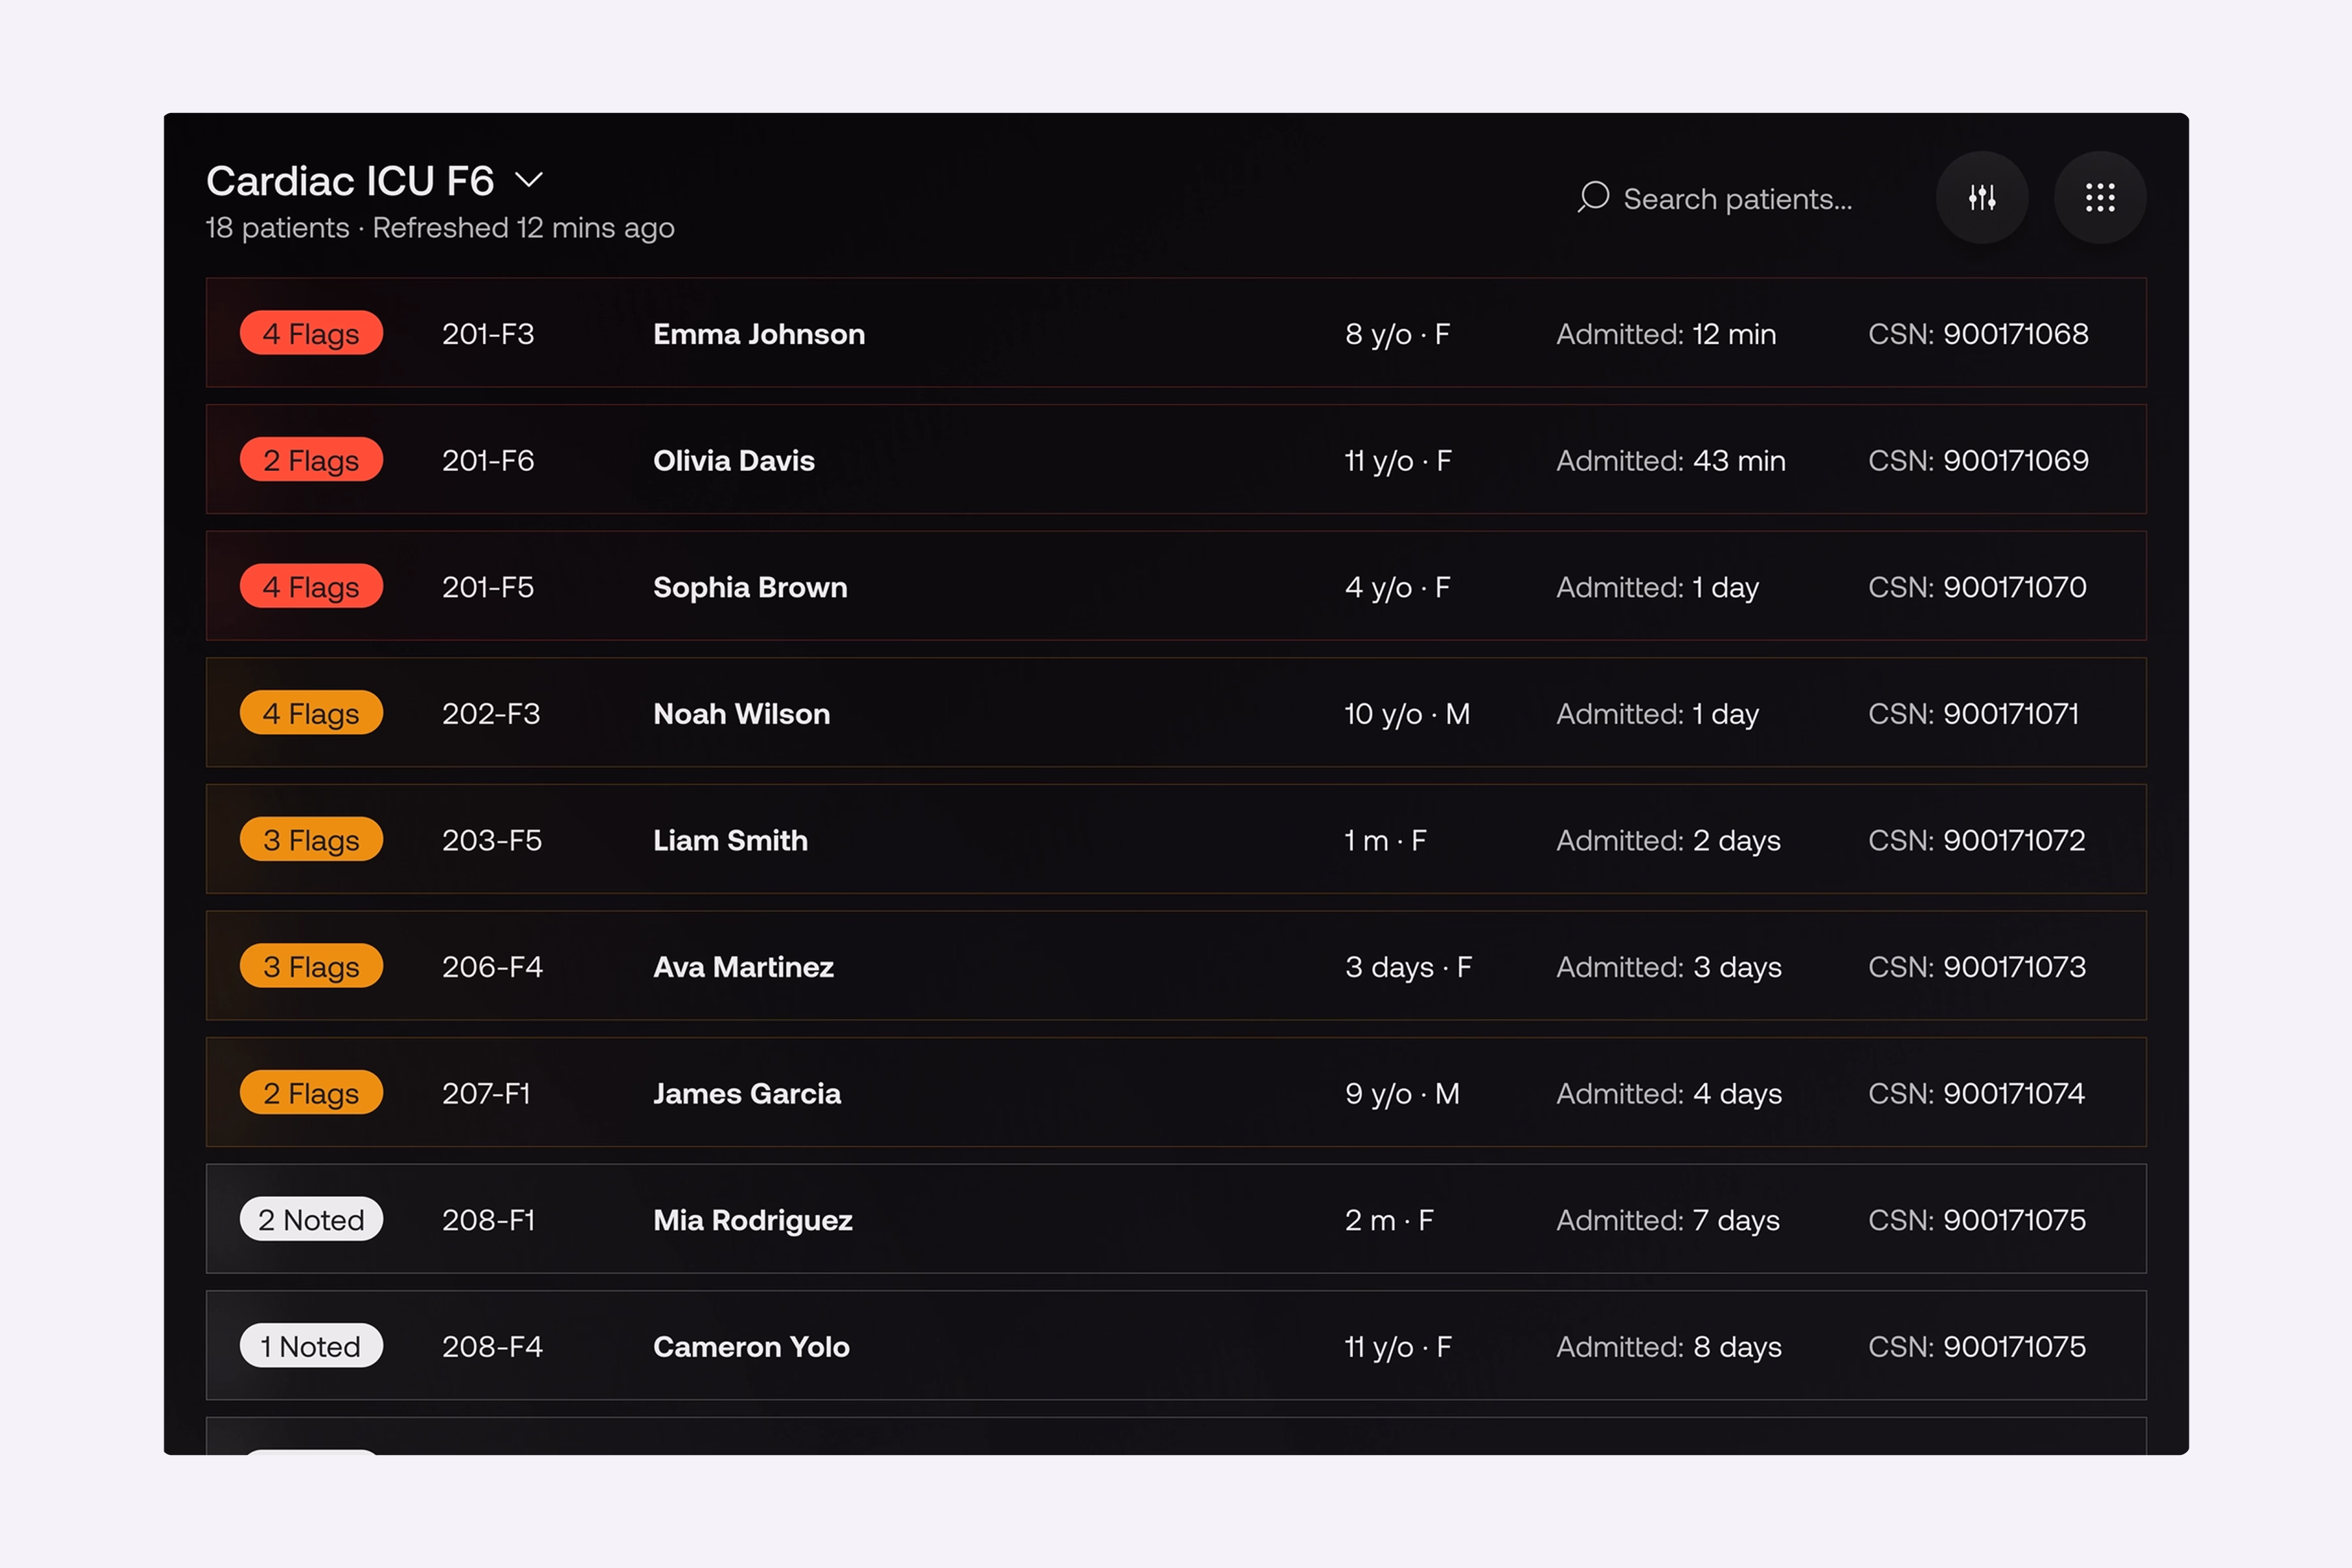Click bed number 208-F4
The image size is (2352, 1568).
tap(492, 1347)
